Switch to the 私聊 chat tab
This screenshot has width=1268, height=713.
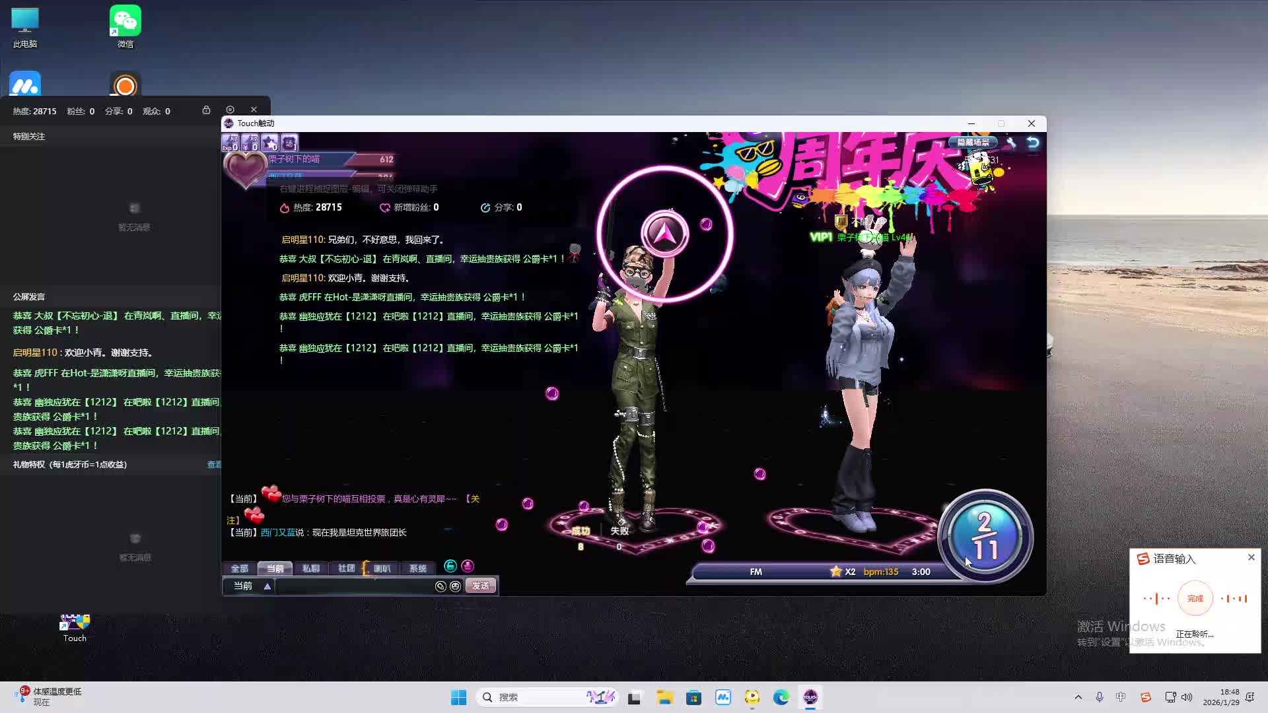pyautogui.click(x=310, y=568)
